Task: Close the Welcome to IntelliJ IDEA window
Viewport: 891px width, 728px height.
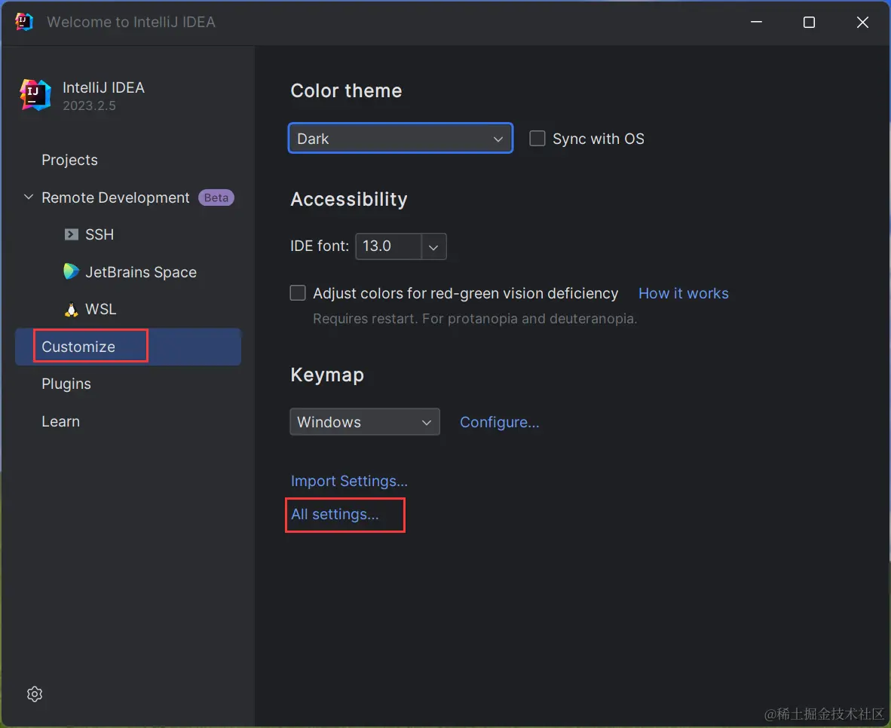Action: [862, 22]
